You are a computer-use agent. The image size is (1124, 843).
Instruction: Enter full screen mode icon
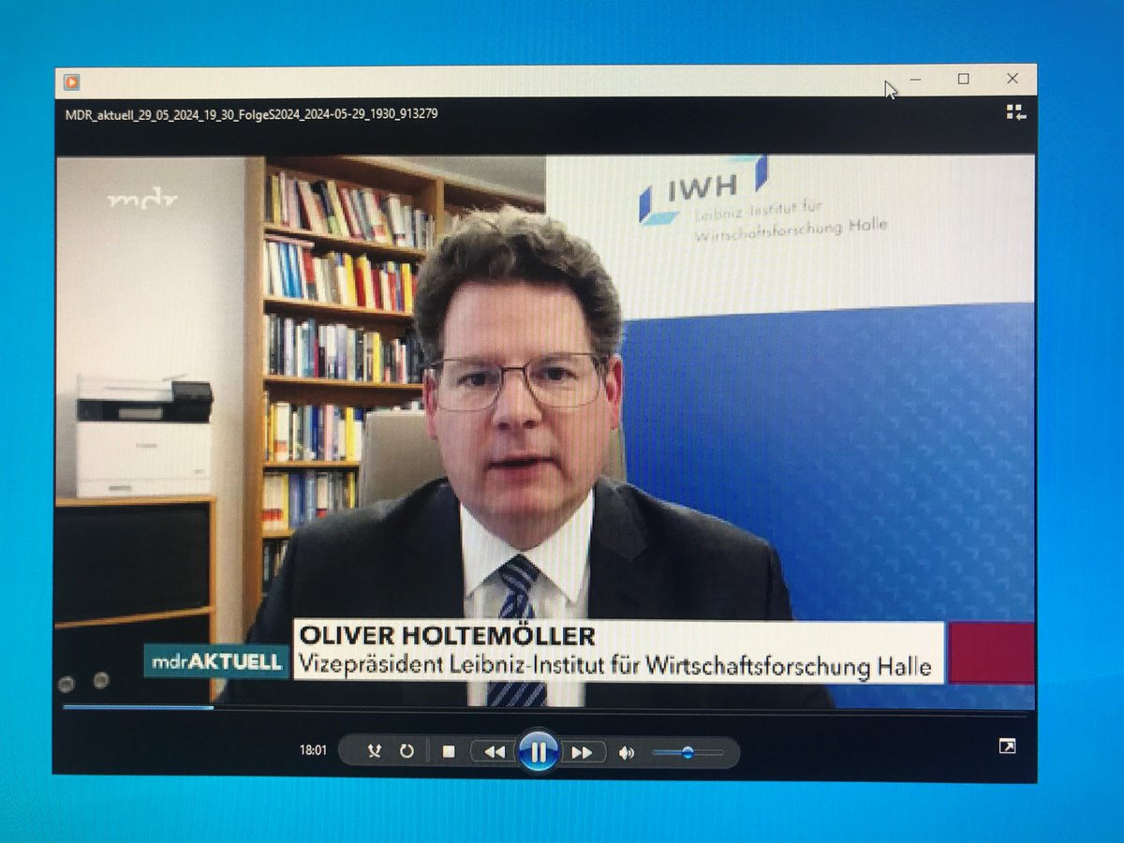pyautogui.click(x=1008, y=747)
